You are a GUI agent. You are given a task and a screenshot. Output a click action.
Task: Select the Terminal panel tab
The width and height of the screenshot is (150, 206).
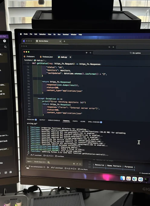(66, 121)
